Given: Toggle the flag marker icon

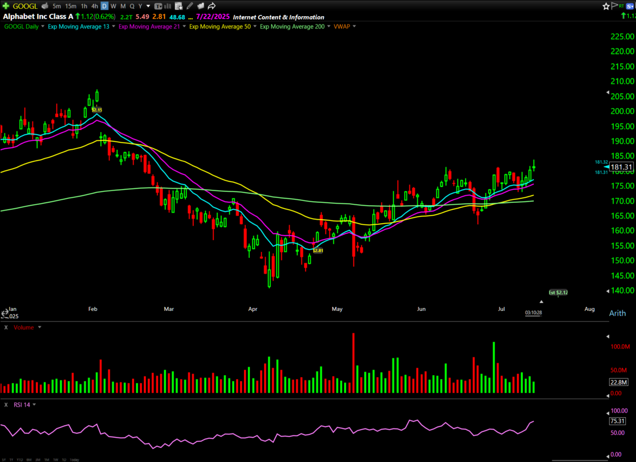Looking at the screenshot, I should (614, 6).
